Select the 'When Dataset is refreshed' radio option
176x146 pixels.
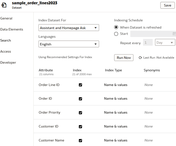coord(116,27)
